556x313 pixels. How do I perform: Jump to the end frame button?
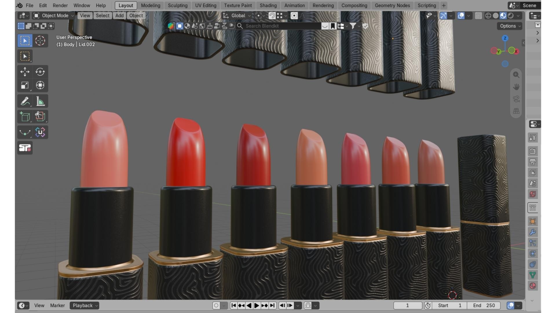tap(272, 305)
